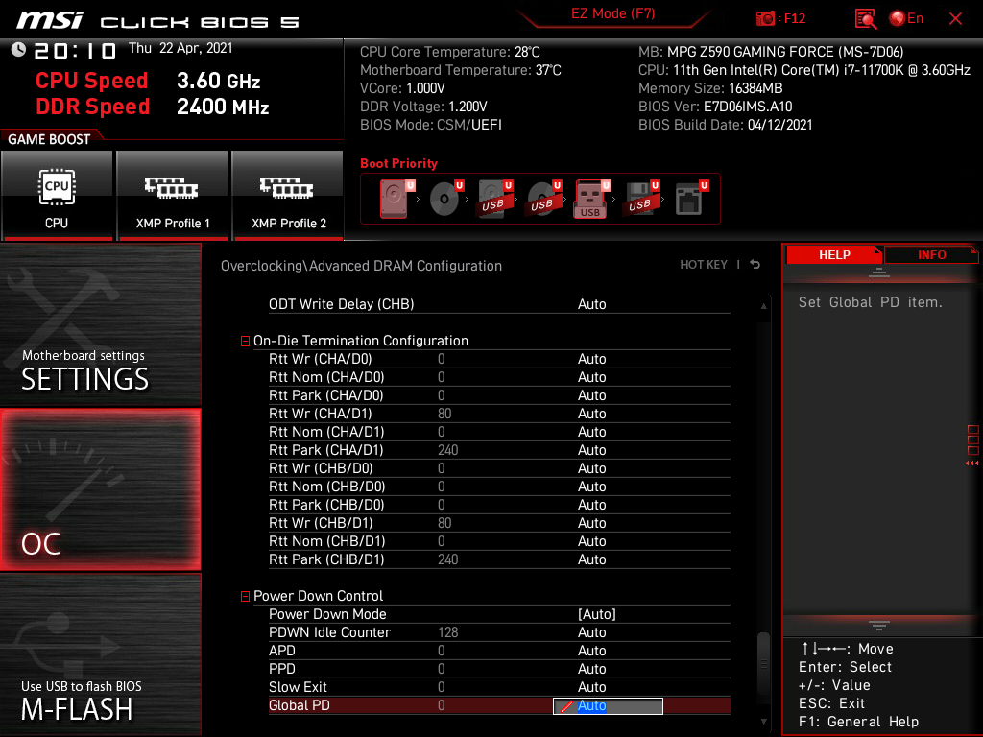Open the HOT KEY list
The height and width of the screenshot is (737, 983).
(704, 265)
